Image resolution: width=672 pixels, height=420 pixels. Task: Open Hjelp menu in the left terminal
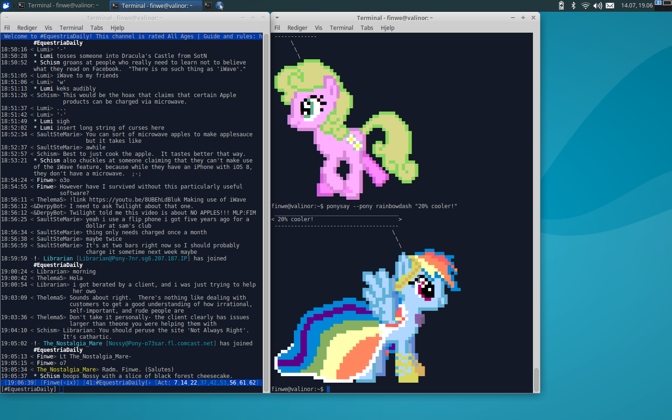click(118, 28)
